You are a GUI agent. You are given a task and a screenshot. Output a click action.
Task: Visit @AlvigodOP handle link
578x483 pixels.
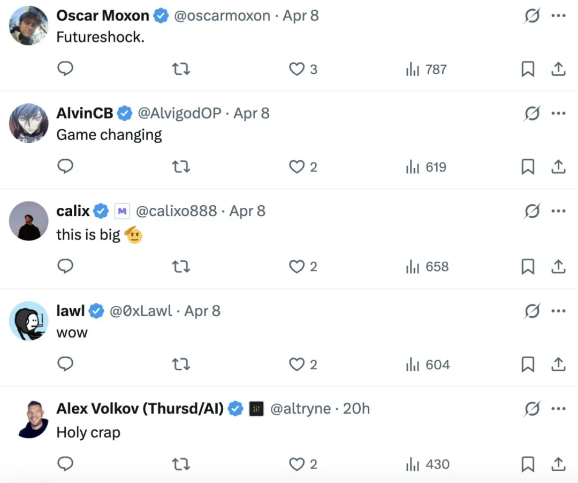pyautogui.click(x=179, y=113)
